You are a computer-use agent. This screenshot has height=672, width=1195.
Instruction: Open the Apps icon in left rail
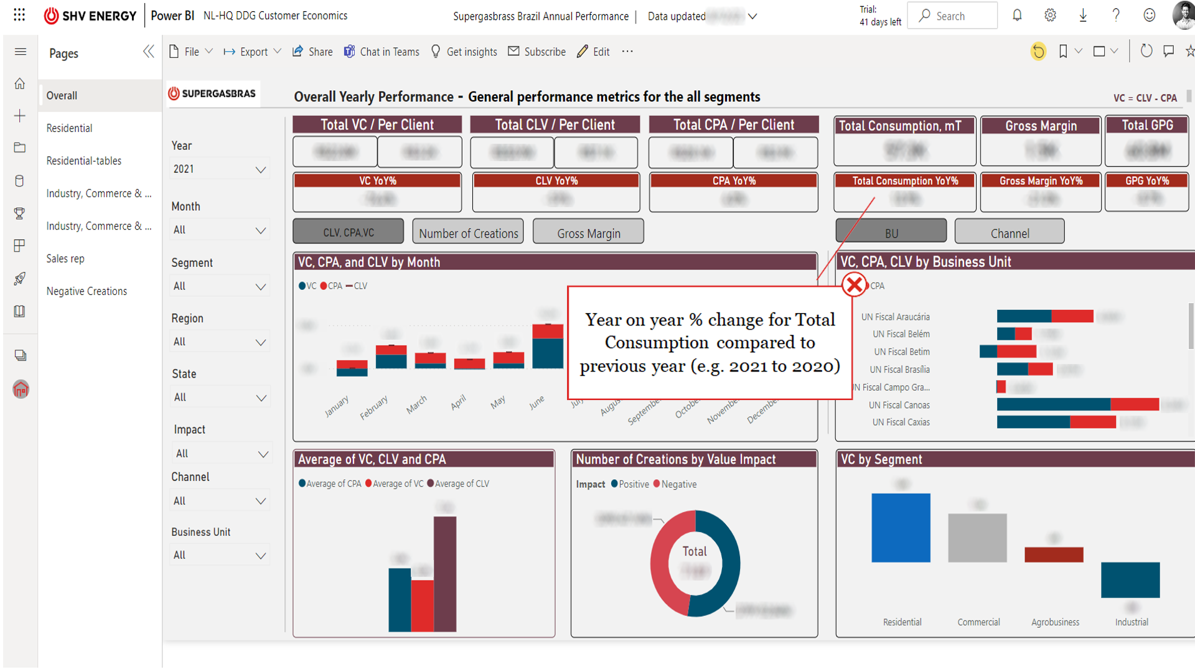[20, 246]
